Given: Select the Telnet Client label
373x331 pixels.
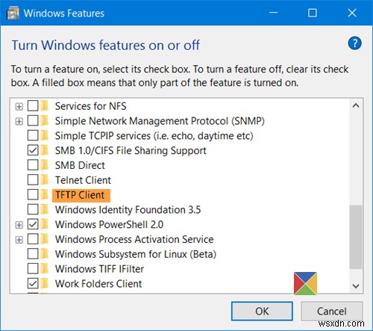Looking at the screenshot, I should pyautogui.click(x=83, y=180).
